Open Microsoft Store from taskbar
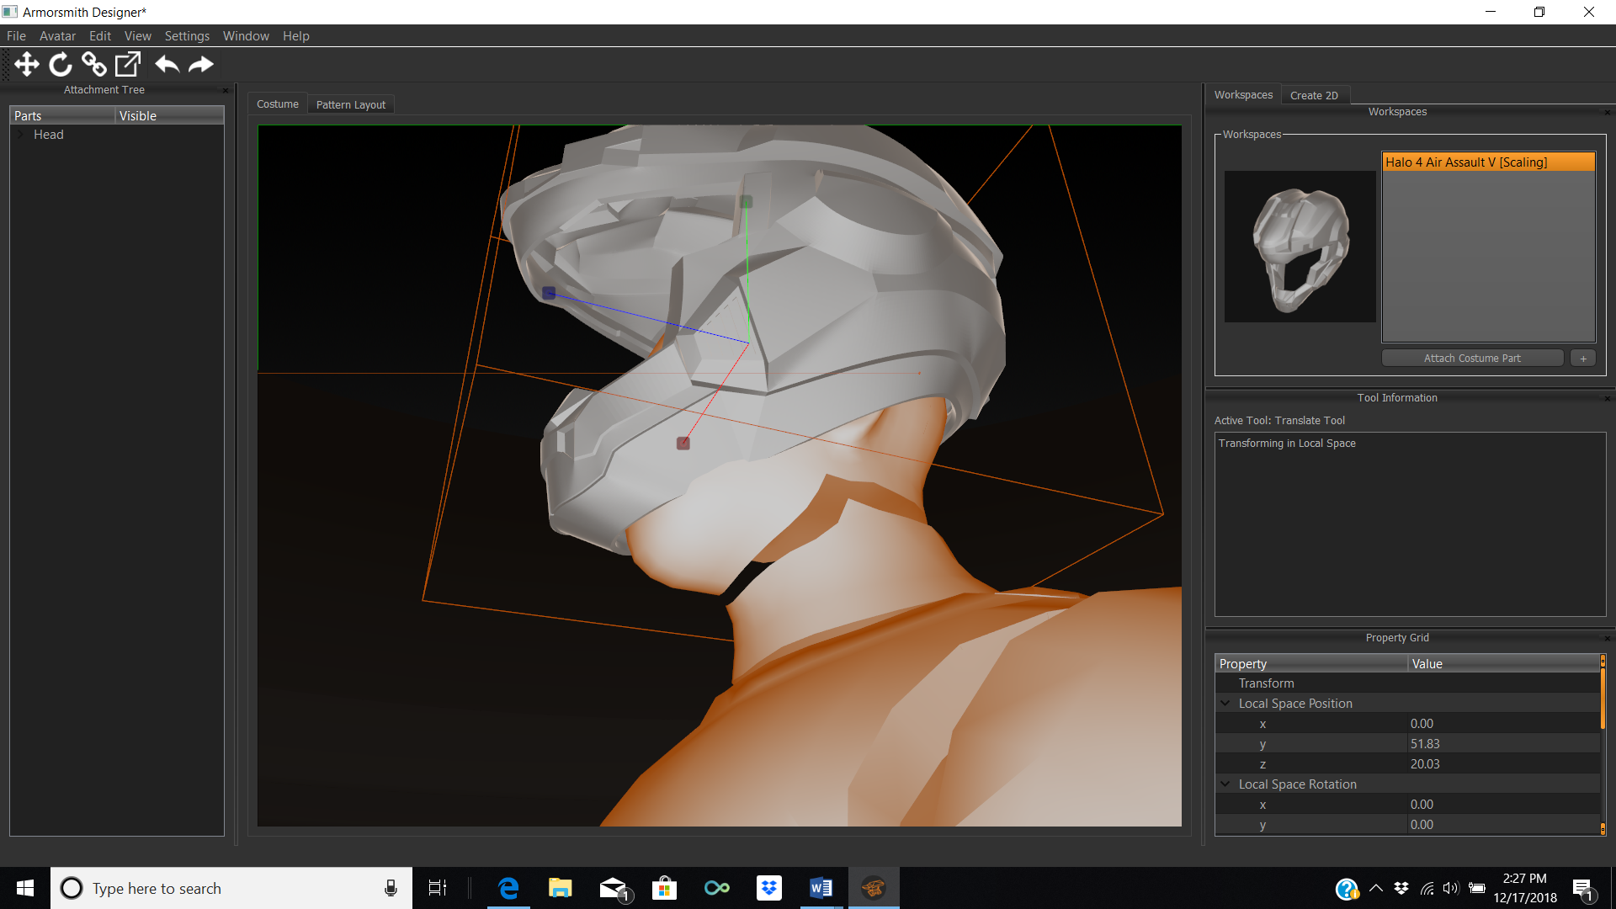This screenshot has height=909, width=1616. click(x=665, y=888)
